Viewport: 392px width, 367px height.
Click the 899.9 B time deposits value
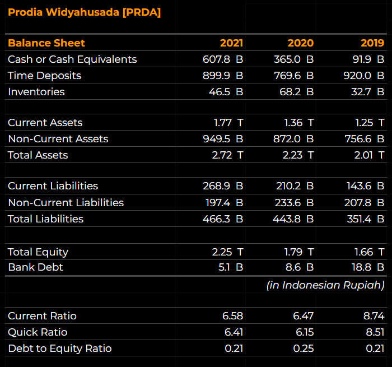(223, 76)
